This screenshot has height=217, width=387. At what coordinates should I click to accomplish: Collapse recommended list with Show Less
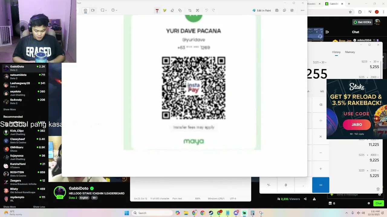click(39, 207)
